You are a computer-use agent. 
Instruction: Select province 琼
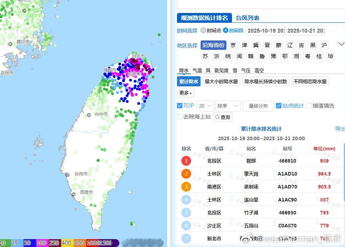point(330,57)
